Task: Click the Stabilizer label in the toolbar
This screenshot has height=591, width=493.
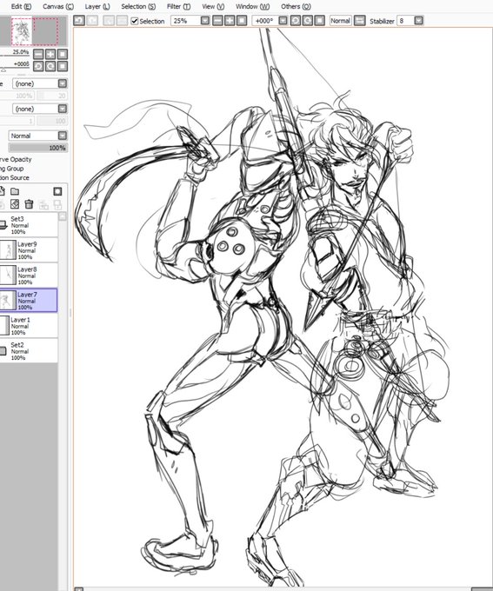Action: [382, 21]
